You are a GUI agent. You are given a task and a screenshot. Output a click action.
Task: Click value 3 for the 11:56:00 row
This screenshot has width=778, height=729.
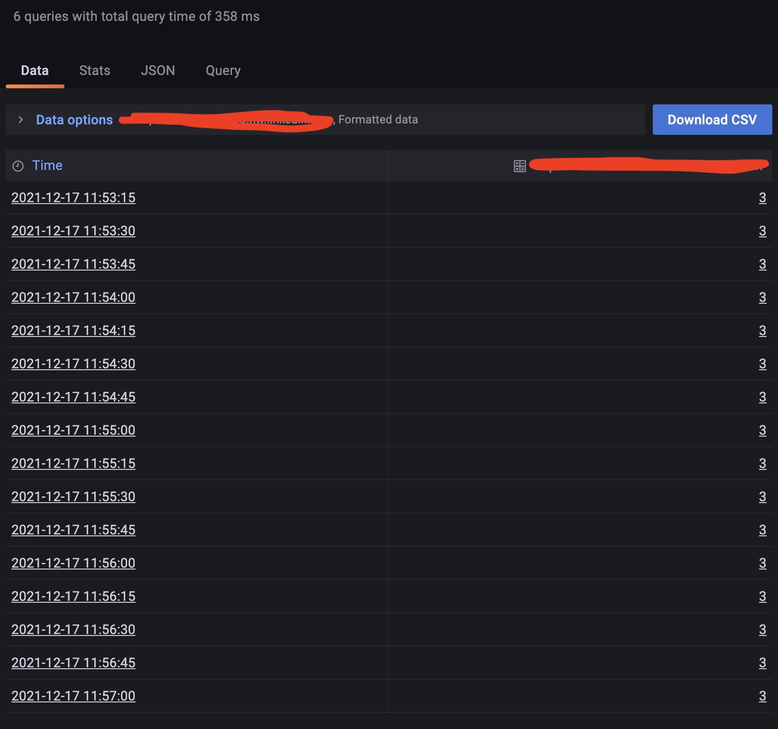pos(763,563)
